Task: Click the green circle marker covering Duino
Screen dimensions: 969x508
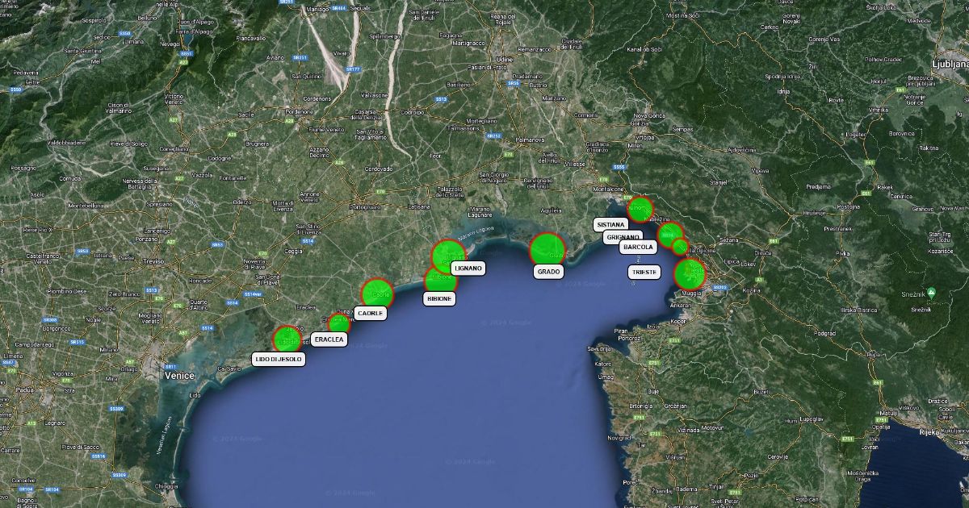Action: [640, 210]
